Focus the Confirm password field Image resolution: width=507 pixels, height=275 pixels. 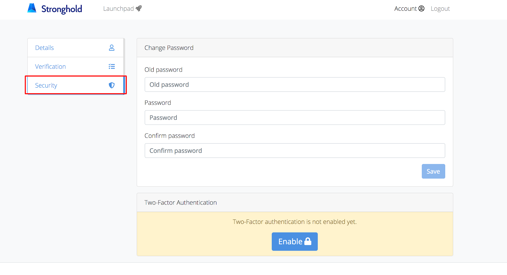[x=295, y=151]
